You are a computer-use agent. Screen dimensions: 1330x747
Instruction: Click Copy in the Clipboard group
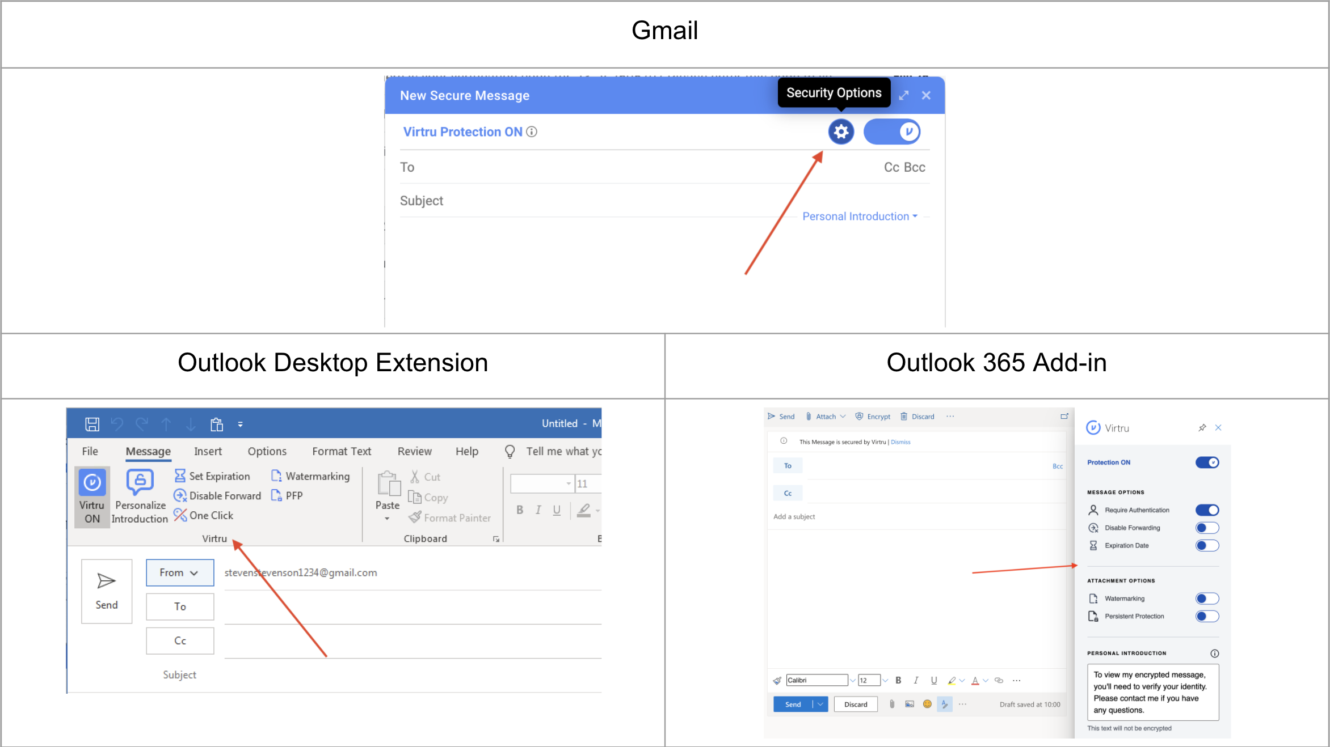coord(428,497)
